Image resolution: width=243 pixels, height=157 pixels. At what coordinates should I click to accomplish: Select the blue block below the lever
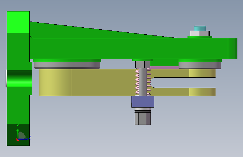pos(143,102)
